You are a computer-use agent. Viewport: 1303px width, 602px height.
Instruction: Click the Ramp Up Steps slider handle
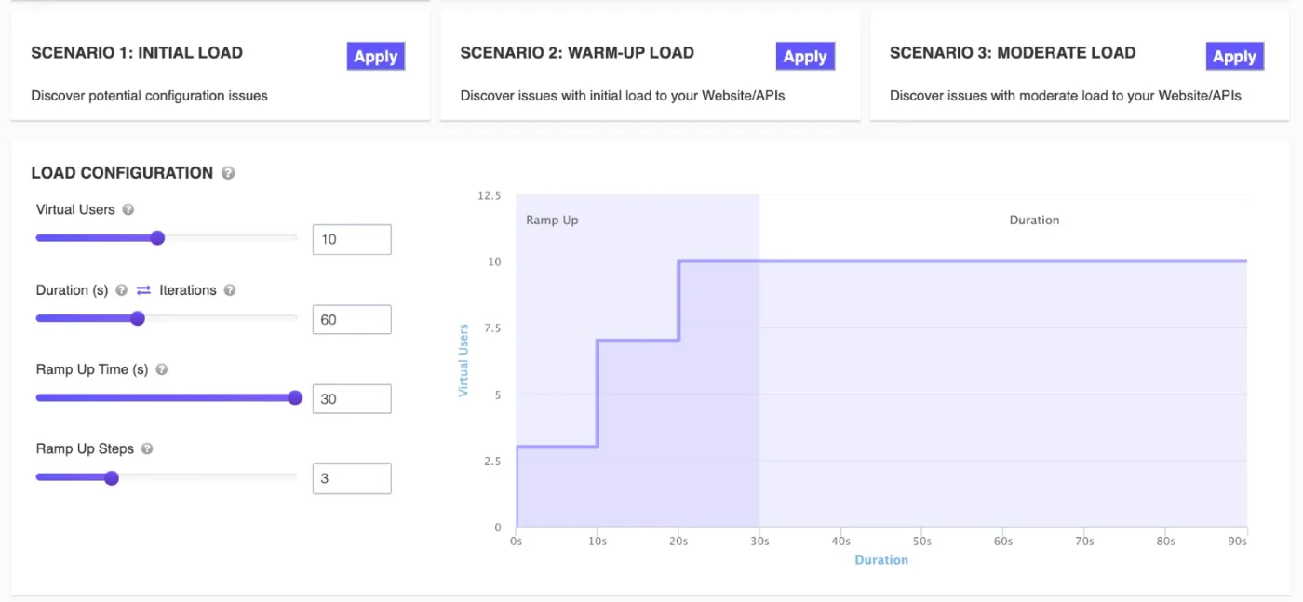tap(112, 478)
